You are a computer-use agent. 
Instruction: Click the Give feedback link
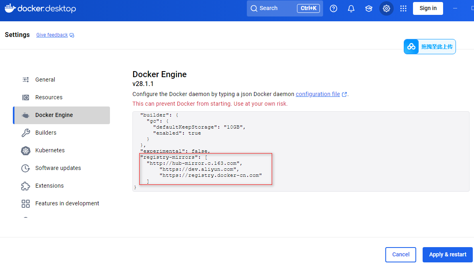52,35
